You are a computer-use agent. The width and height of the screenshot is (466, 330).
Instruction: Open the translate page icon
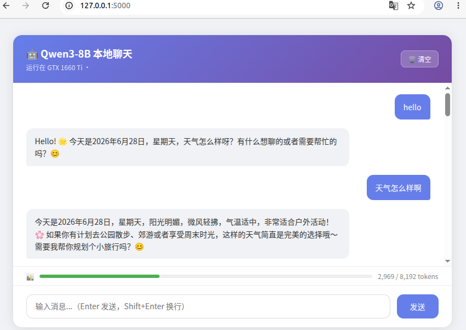394,5
